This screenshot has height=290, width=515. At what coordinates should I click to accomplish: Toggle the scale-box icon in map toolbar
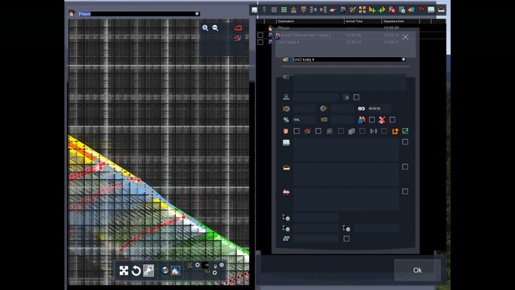(x=148, y=270)
